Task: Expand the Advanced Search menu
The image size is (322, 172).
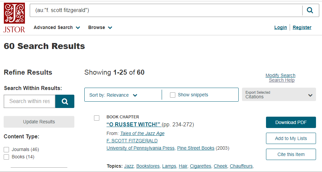Action: coord(57,28)
